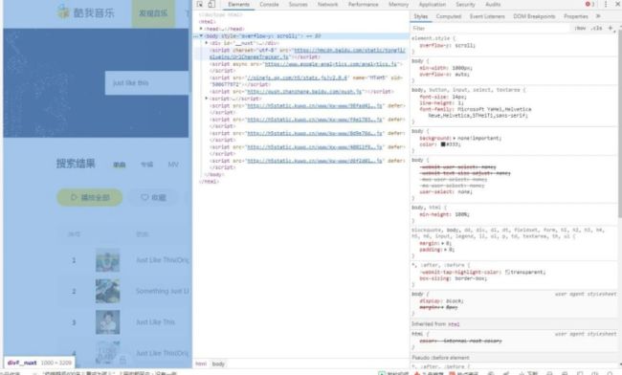Image resolution: width=622 pixels, height=375 pixels.
Task: Click the user-select: none declaration
Action: tap(445, 192)
